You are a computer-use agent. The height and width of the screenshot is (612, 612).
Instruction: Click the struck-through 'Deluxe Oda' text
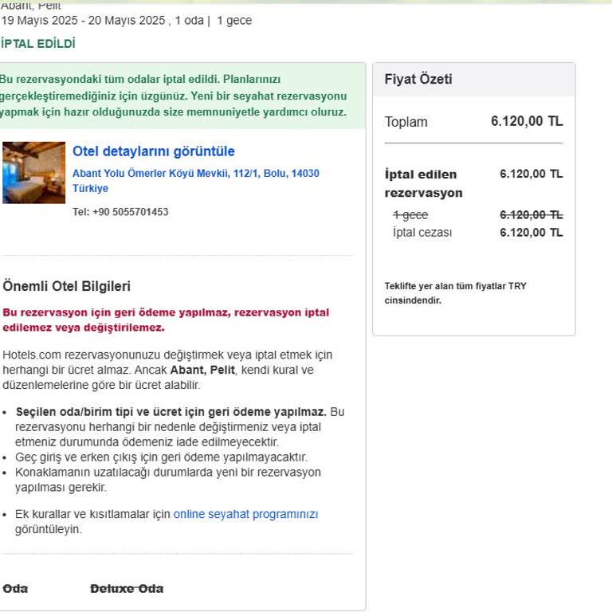(x=127, y=588)
